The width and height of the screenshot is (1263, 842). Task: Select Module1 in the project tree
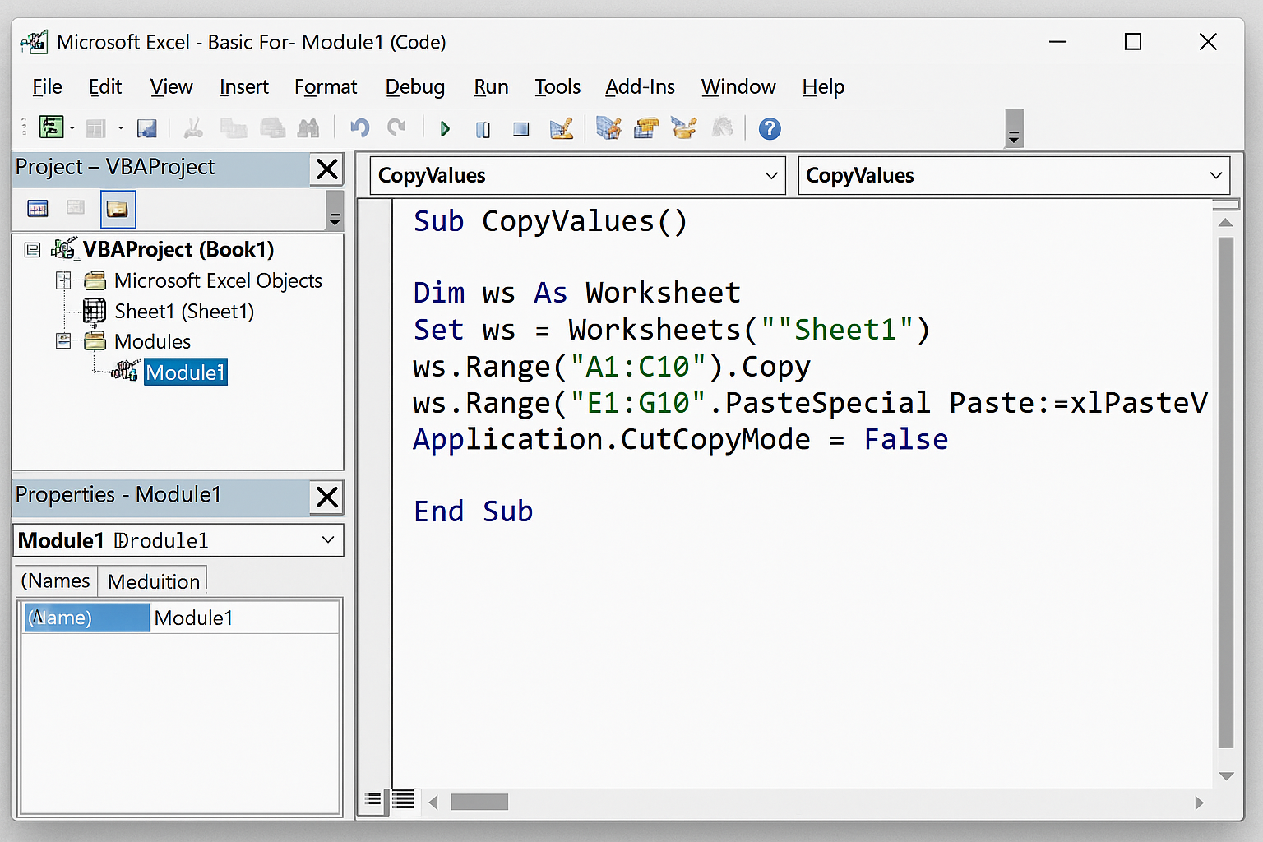186,372
